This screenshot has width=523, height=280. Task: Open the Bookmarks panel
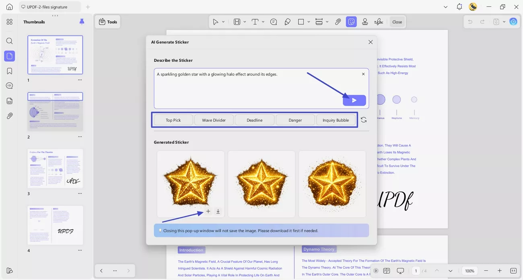pyautogui.click(x=9, y=71)
